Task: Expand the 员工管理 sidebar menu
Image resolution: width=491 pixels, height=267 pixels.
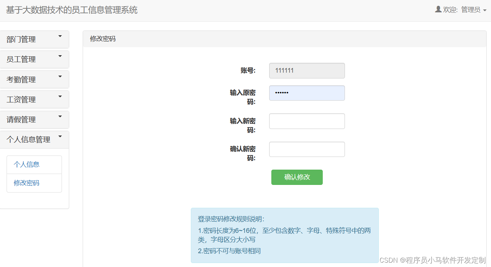Action: (x=34, y=59)
